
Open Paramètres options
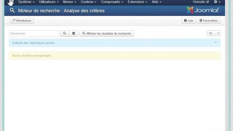(209, 21)
